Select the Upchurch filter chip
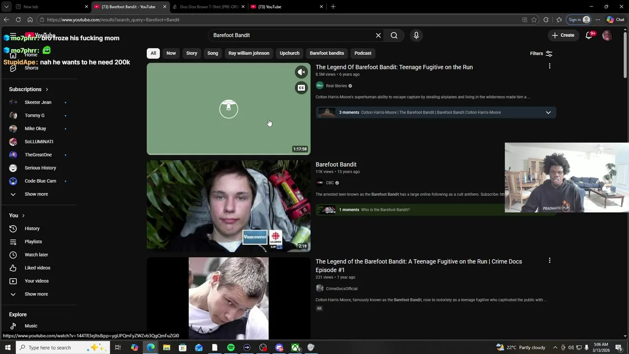The height and width of the screenshot is (354, 629). click(x=289, y=53)
